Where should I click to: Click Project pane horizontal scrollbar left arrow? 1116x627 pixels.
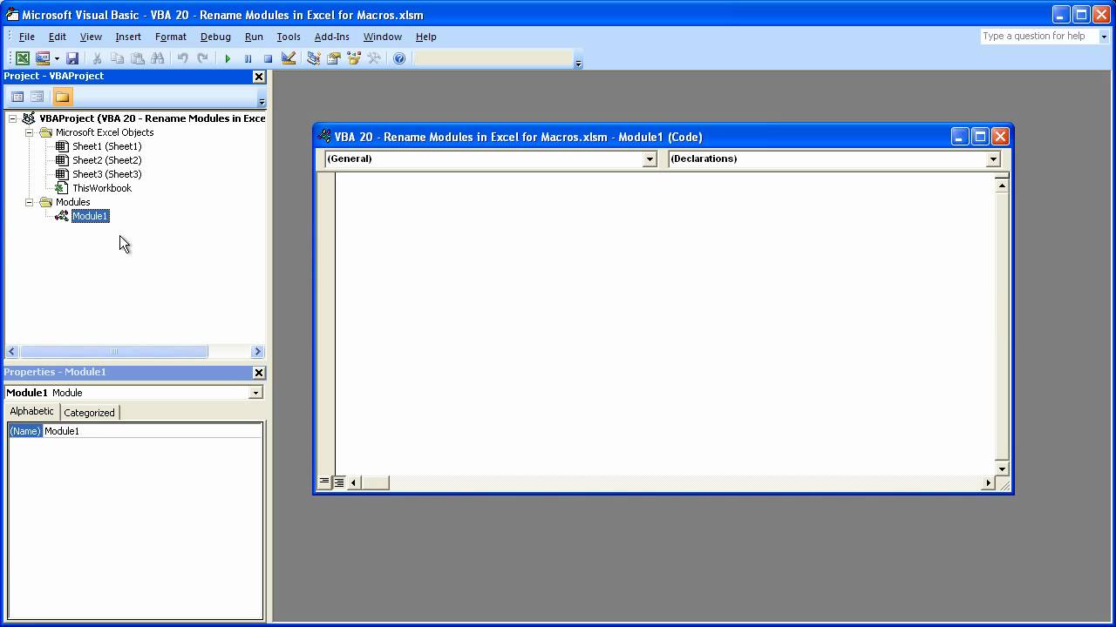coord(11,352)
